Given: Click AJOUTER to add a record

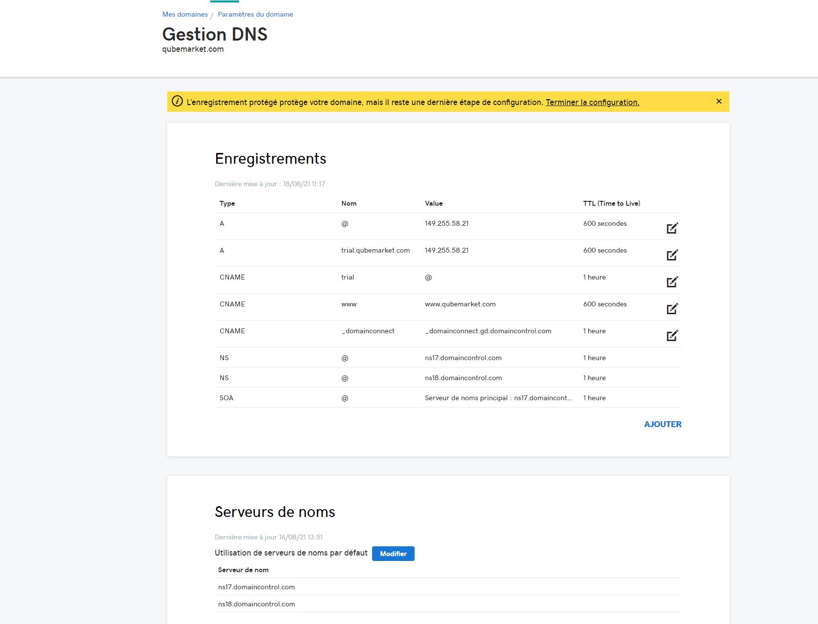Looking at the screenshot, I should [662, 424].
